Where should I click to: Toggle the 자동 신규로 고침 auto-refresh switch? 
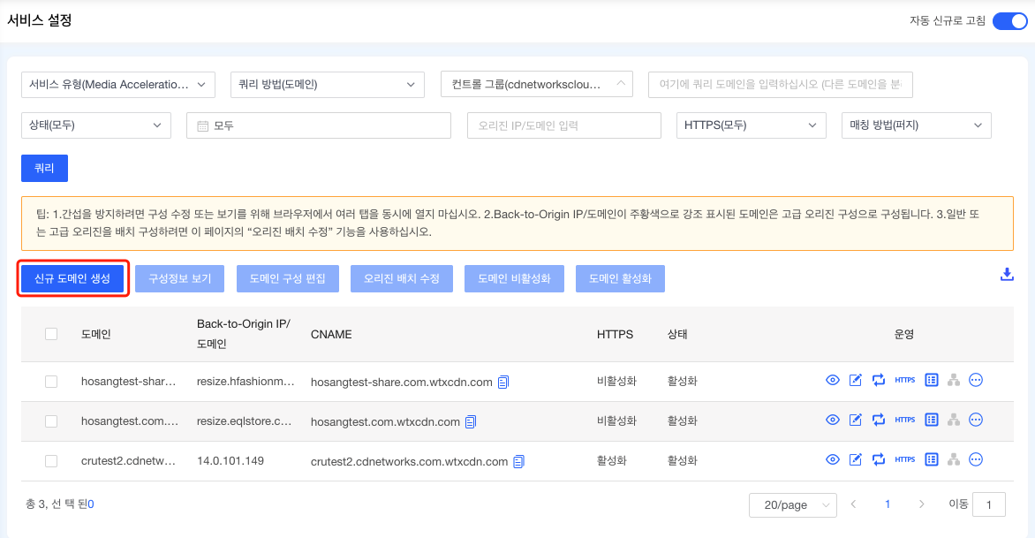[x=1009, y=21]
